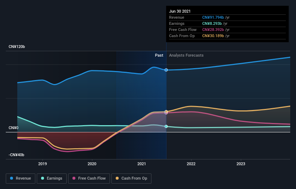The height and width of the screenshot is (189, 296).
Task: Click the 2020 x-axis label
Action: coord(92,164)
